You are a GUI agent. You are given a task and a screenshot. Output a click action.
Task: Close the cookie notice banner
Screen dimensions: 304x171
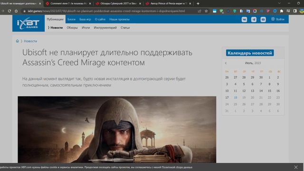295,167
